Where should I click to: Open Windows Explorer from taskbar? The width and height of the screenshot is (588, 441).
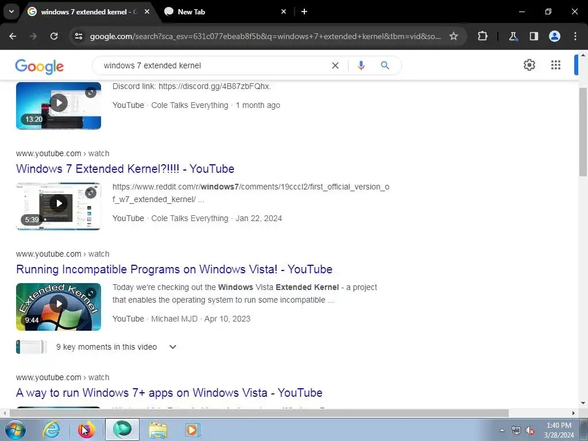[158, 430]
